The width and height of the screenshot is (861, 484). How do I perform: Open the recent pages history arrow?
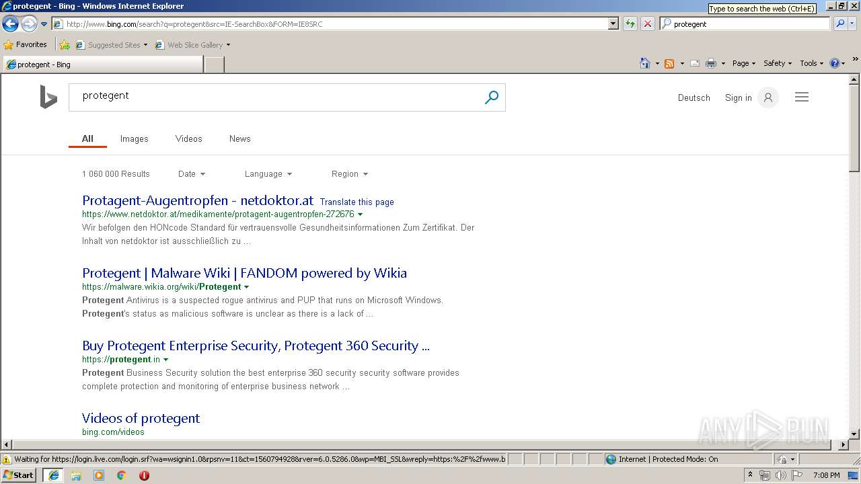click(44, 24)
